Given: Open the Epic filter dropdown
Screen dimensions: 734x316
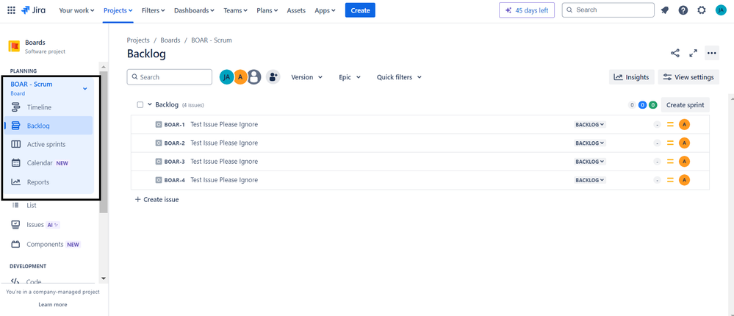Looking at the screenshot, I should tap(350, 77).
